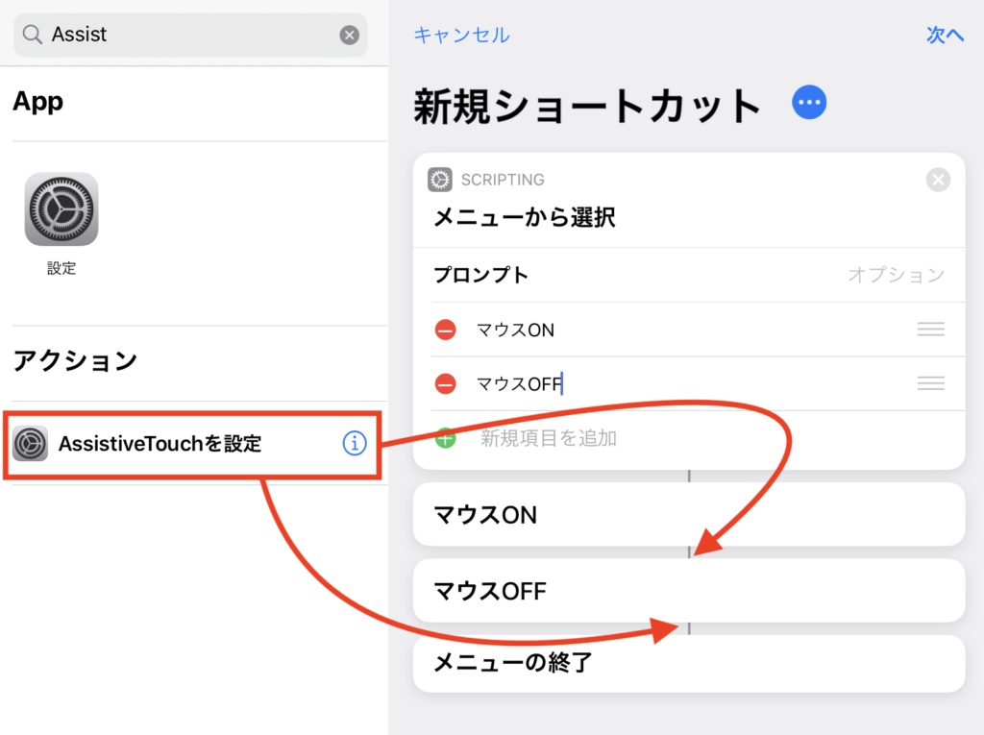Viewport: 984px width, 735px height.
Task: Open the プロンプト option field
Action: 896,276
